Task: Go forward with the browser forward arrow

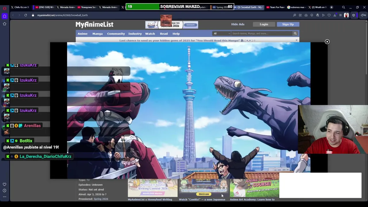Action: click(19, 15)
